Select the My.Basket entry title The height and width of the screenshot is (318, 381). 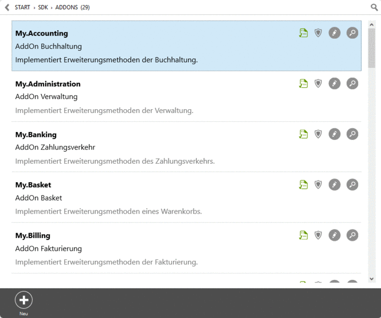(x=33, y=185)
